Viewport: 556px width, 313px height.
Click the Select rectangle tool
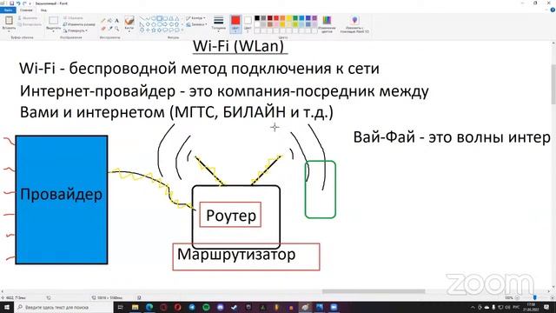pyautogui.click(x=54, y=21)
